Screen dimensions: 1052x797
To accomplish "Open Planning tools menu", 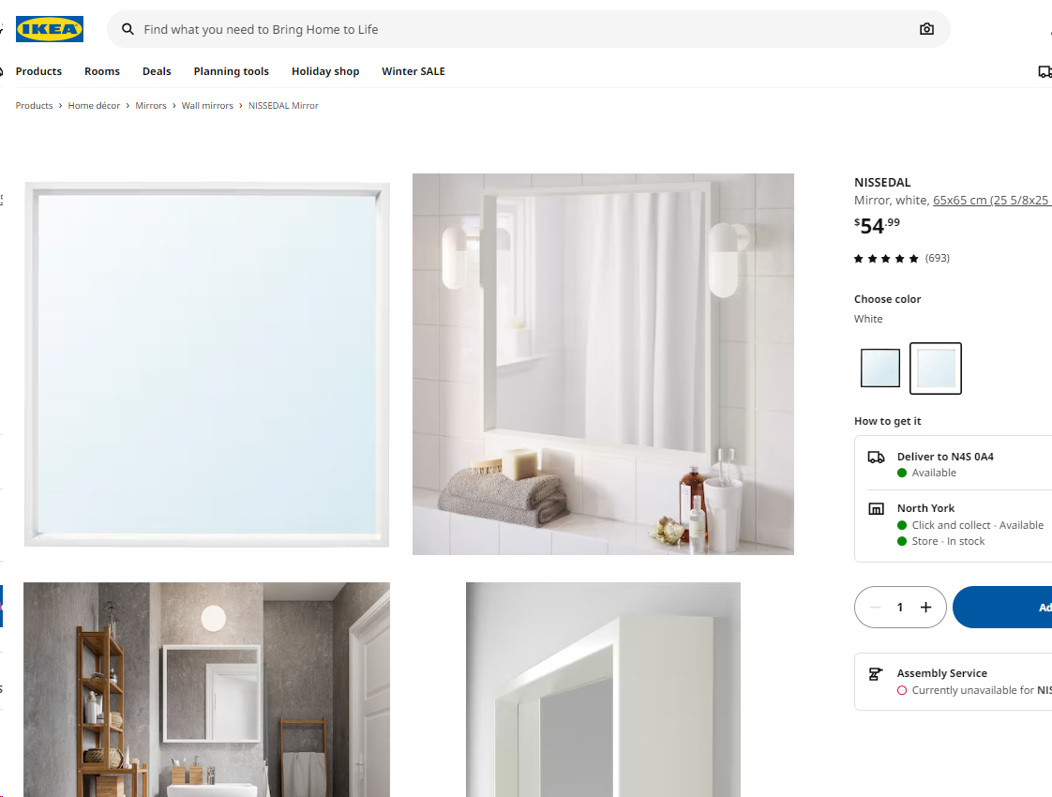I will click(232, 71).
